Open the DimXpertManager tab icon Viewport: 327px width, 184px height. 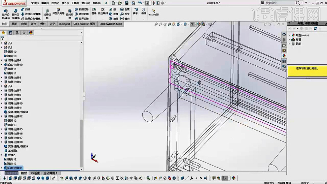click(24, 33)
